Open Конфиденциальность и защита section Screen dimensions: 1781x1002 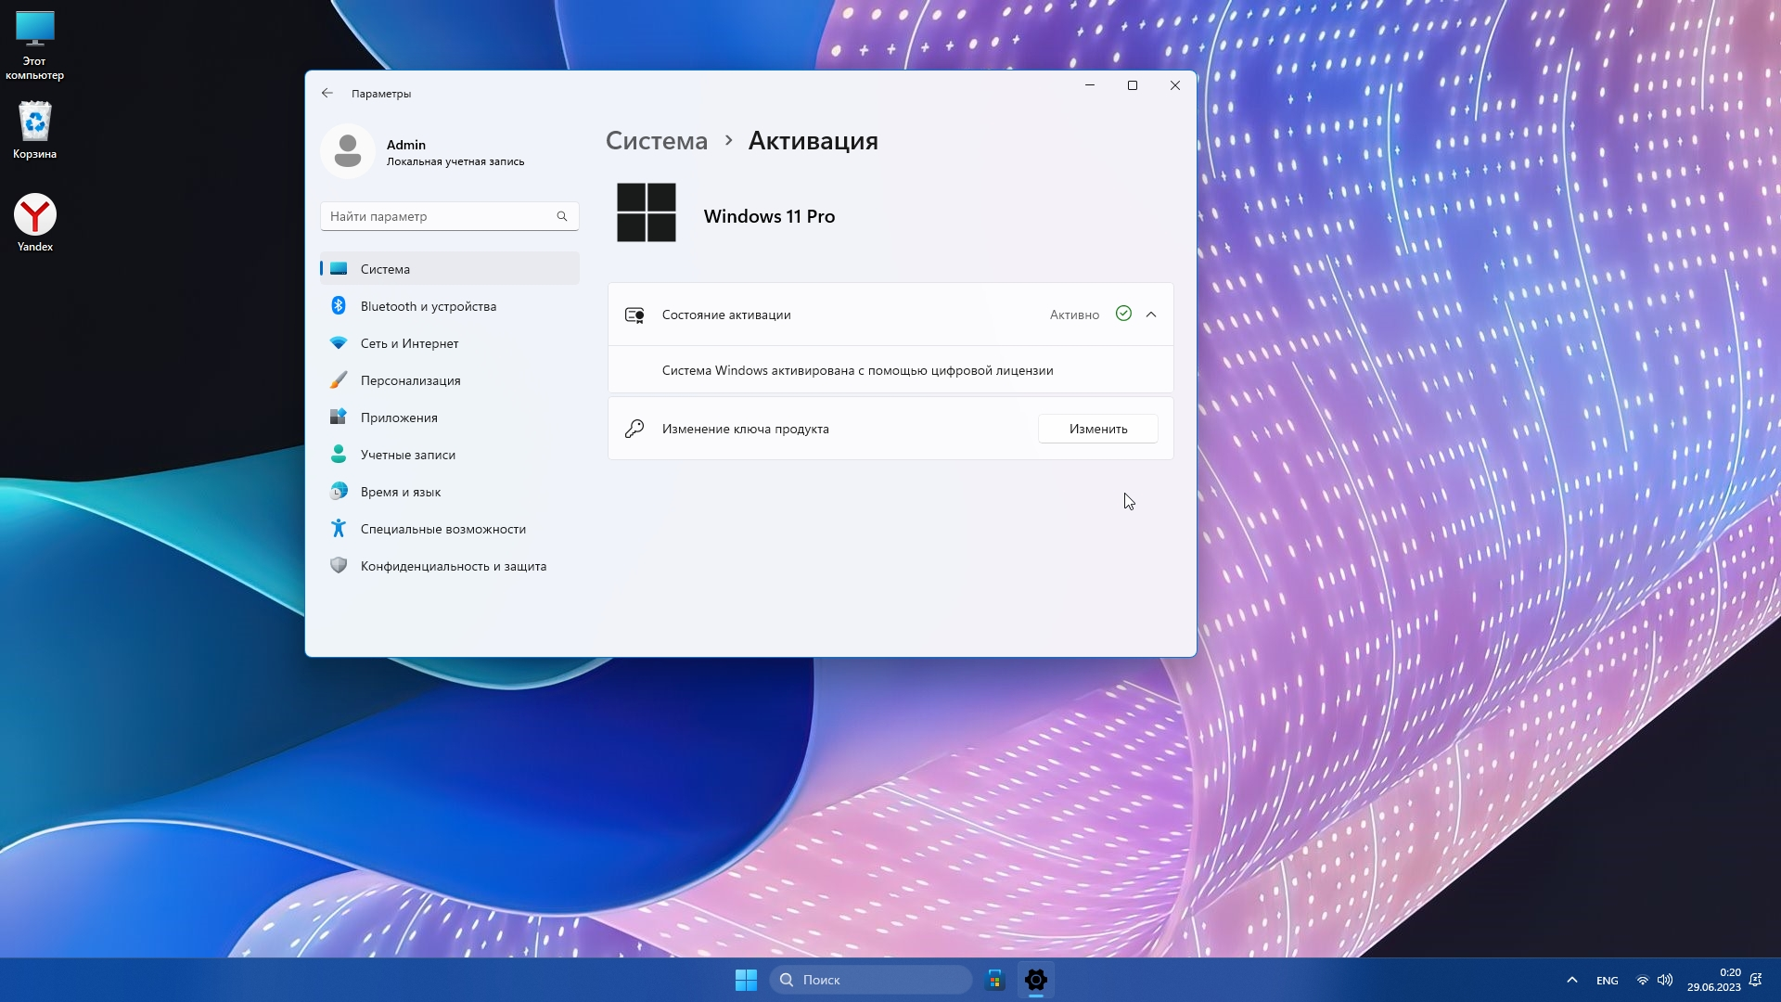pos(453,566)
